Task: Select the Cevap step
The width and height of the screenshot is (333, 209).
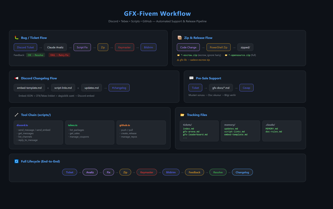Action: [x=246, y=88]
